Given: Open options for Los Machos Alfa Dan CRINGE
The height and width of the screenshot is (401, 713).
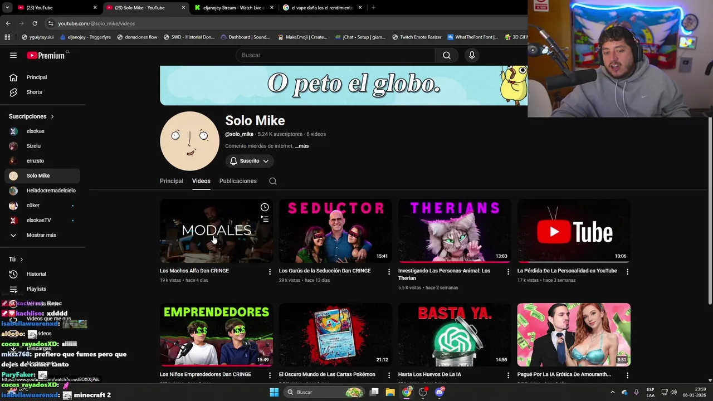Looking at the screenshot, I should tap(270, 272).
